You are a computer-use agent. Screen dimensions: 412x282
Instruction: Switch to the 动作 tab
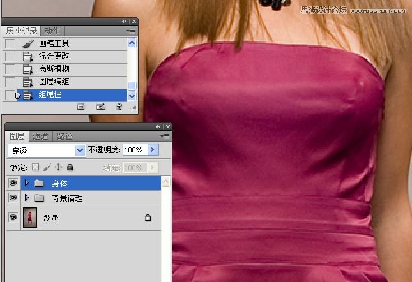(x=52, y=31)
